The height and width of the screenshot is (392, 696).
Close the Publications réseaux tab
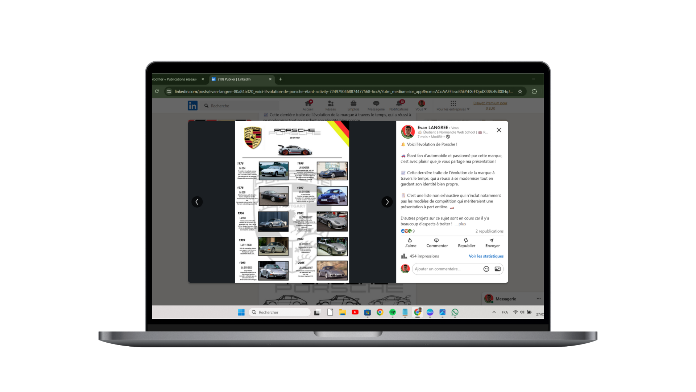203,79
